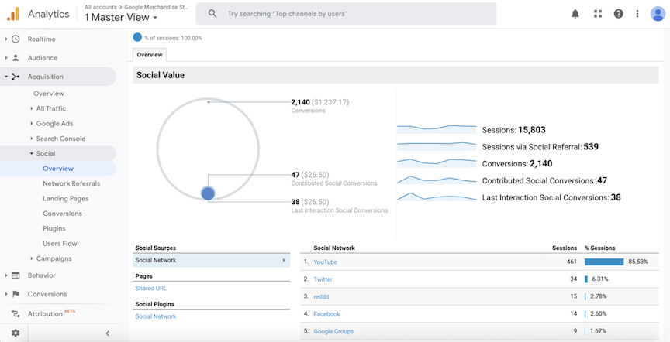
Task: Expand Campaigns submenu
Action: coord(32,258)
